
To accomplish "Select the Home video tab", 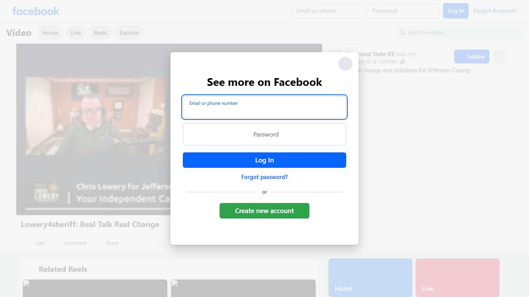I will pyautogui.click(x=50, y=33).
